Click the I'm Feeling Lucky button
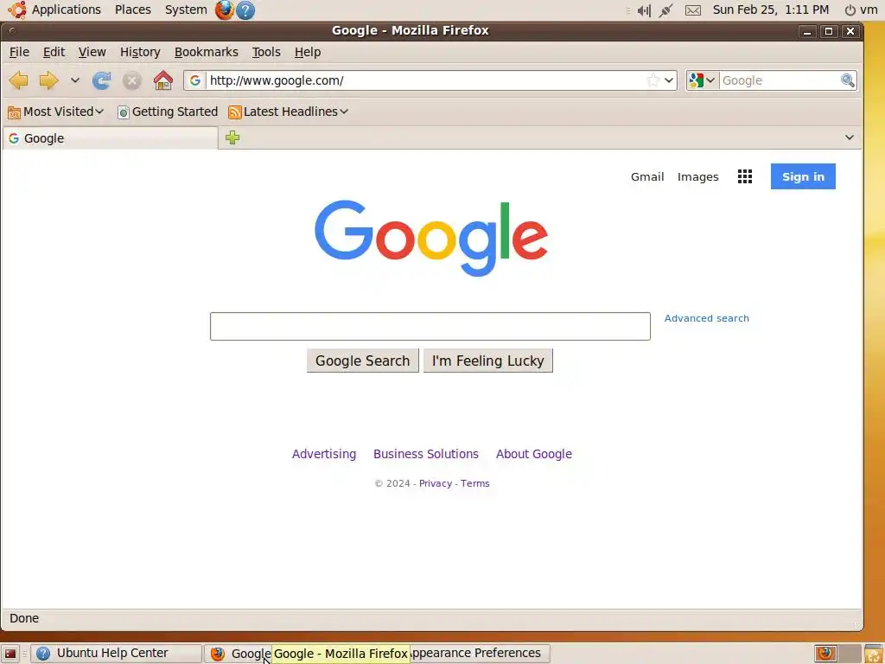 click(x=487, y=361)
